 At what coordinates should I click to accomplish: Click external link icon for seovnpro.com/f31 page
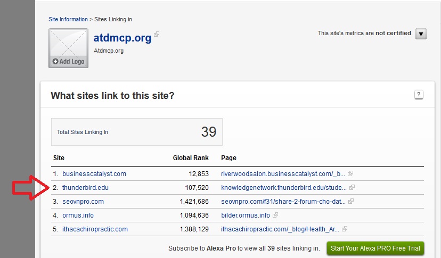point(351,201)
